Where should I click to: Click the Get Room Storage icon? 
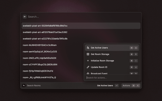pos(88,54)
